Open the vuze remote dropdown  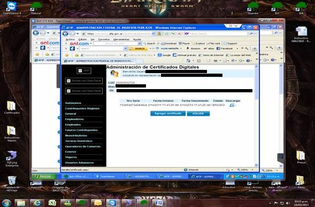pyautogui.click(x=181, y=49)
